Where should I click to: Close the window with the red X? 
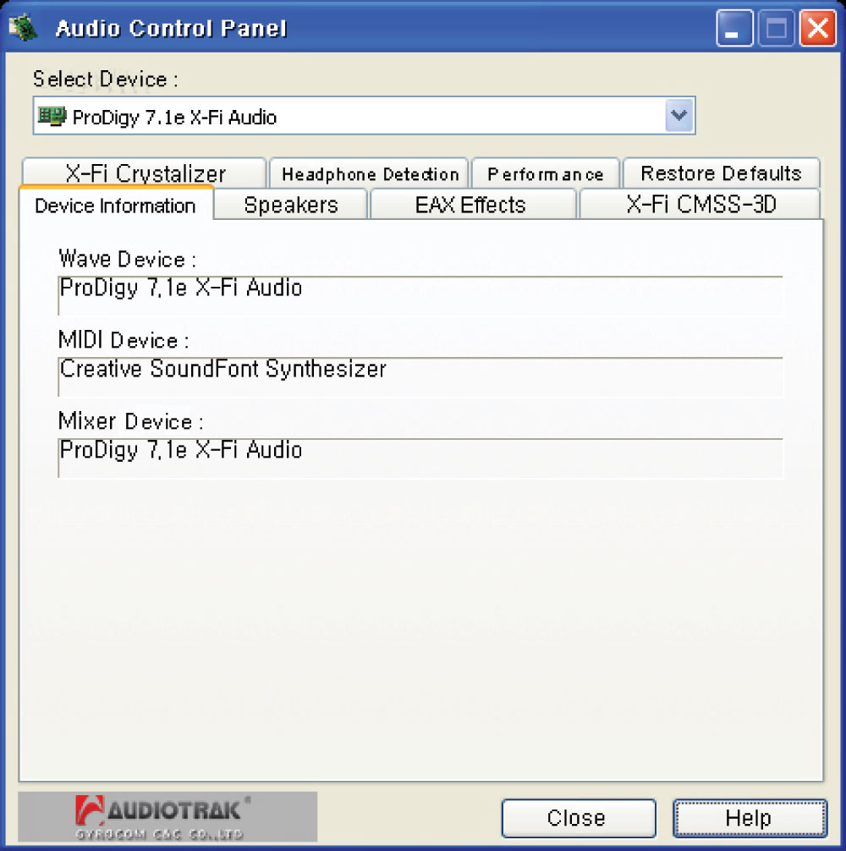[817, 30]
